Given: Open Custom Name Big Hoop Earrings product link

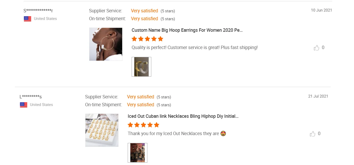Looking at the screenshot, I should [187, 30].
